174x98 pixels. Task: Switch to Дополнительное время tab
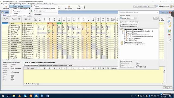[31, 65]
